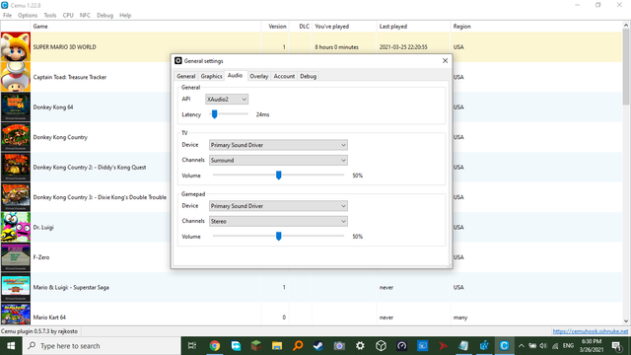Select the Mario & Luigi Superstar Saga icon
Image resolution: width=631 pixels, height=355 pixels.
click(x=16, y=287)
